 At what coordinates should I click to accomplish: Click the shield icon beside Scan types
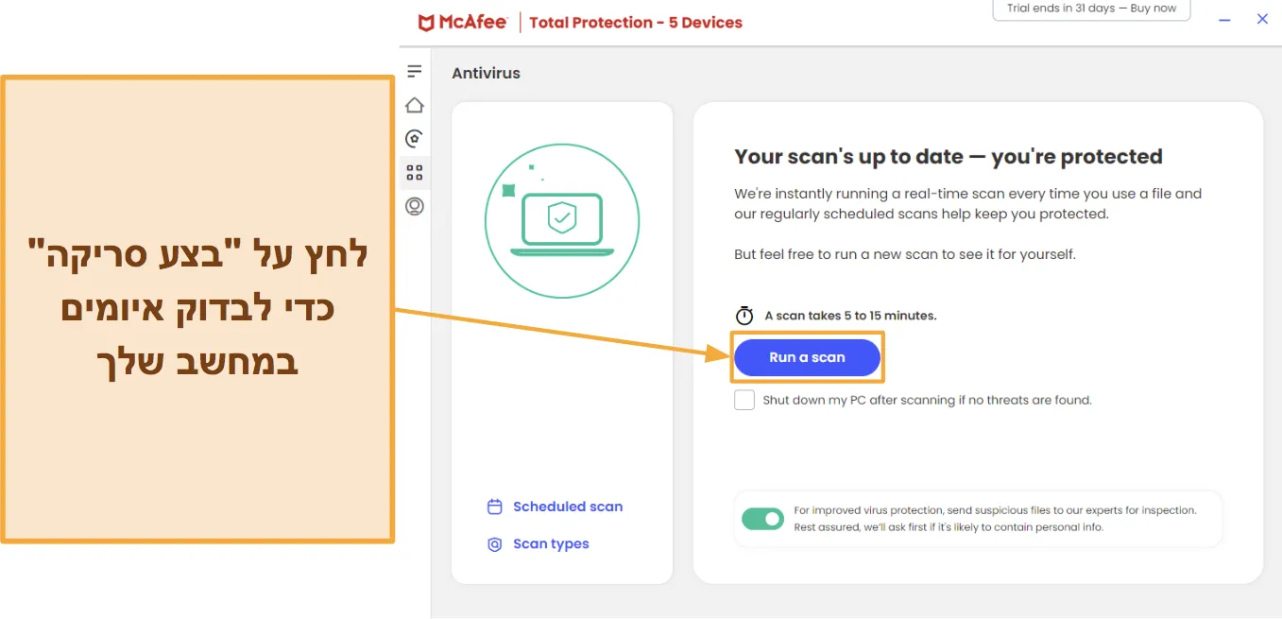pyautogui.click(x=494, y=544)
